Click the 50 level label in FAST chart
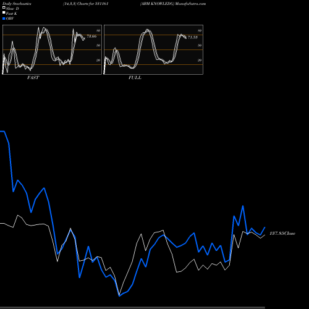Viewport: 309px width, 309px height. click(x=98, y=45)
